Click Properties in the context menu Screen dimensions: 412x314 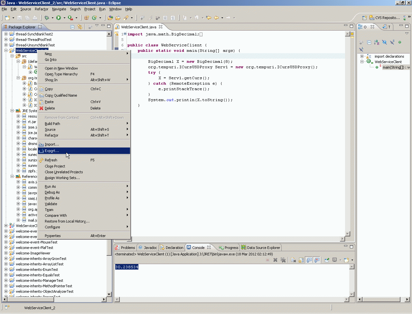point(53,236)
